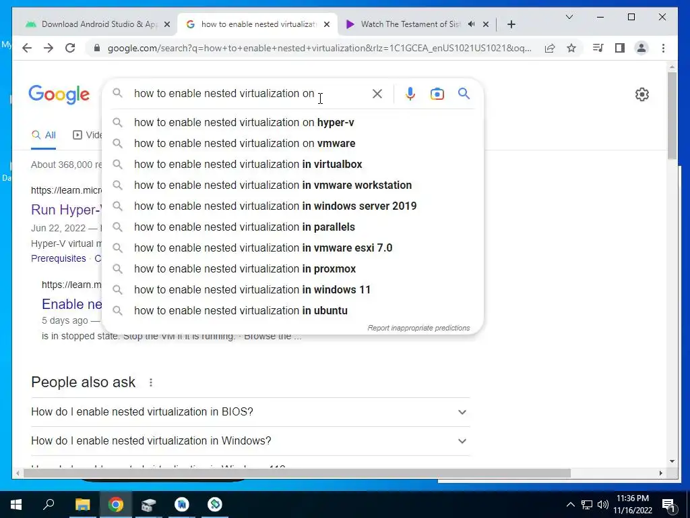690x518 pixels.
Task: Open the Windows Start menu
Action: (16, 505)
